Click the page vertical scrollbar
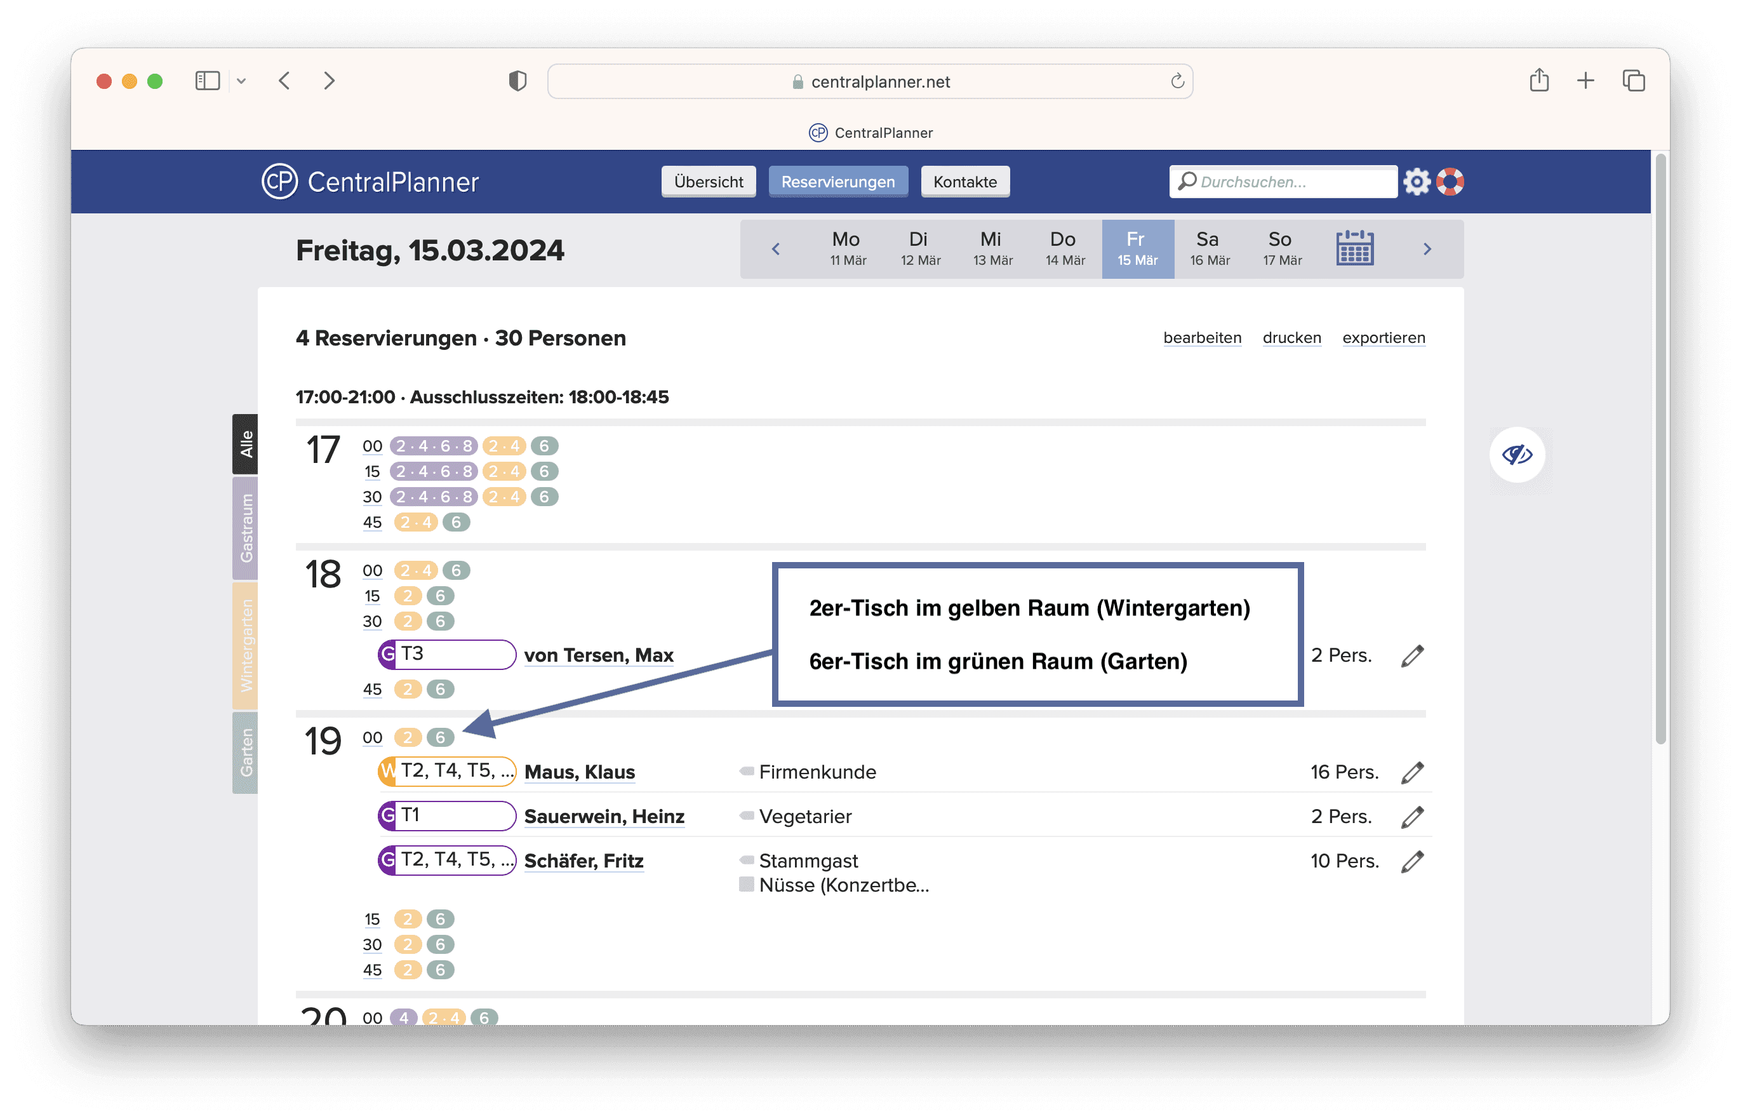1741x1119 pixels. [1660, 448]
